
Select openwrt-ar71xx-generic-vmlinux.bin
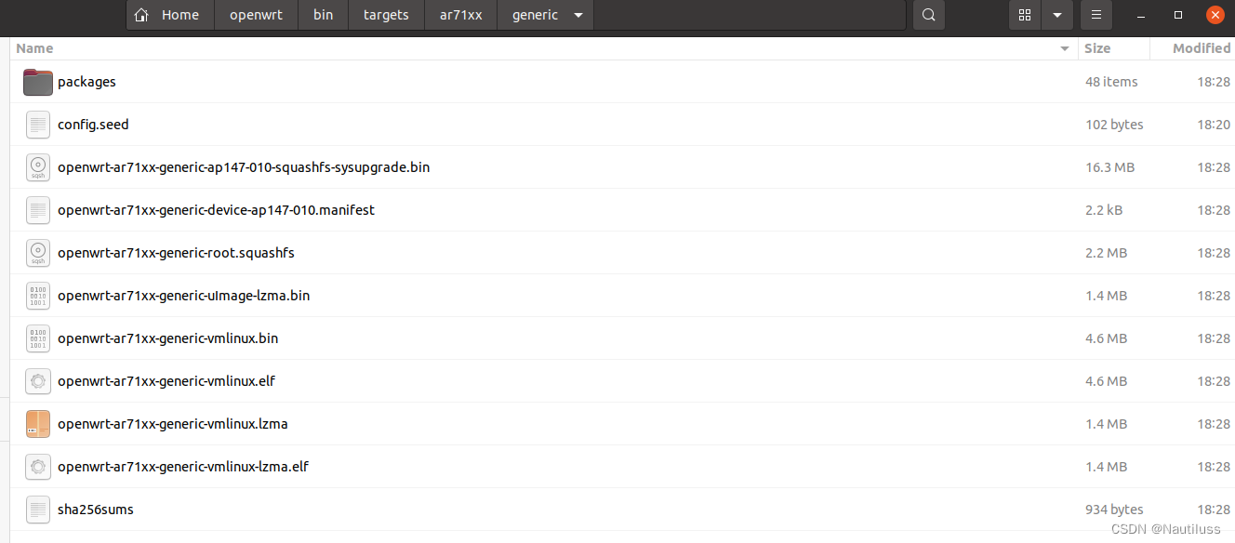167,338
